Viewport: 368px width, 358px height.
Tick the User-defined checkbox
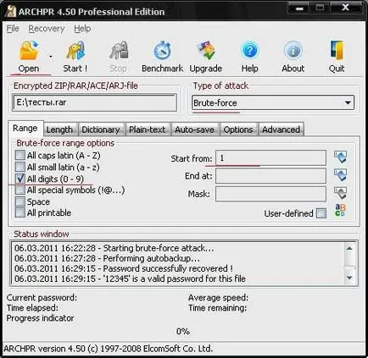click(321, 213)
